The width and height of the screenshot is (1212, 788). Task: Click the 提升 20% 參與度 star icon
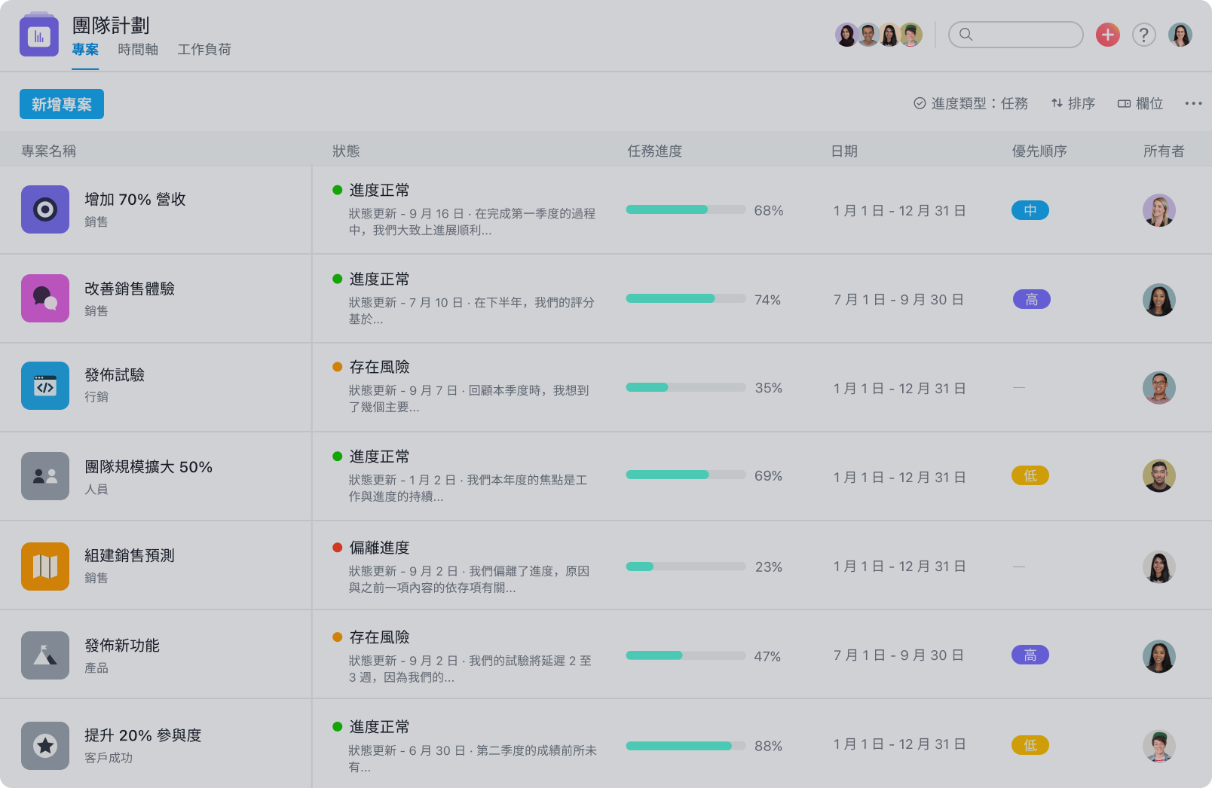(45, 745)
